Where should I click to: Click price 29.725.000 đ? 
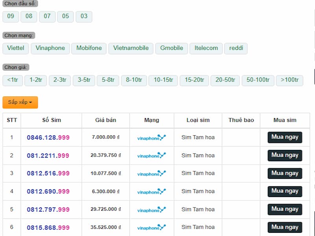106,209
